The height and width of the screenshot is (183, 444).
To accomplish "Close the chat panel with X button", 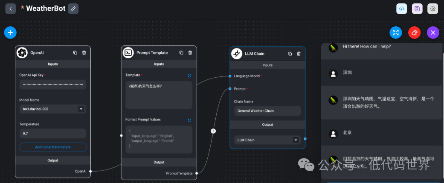I will point(433,32).
